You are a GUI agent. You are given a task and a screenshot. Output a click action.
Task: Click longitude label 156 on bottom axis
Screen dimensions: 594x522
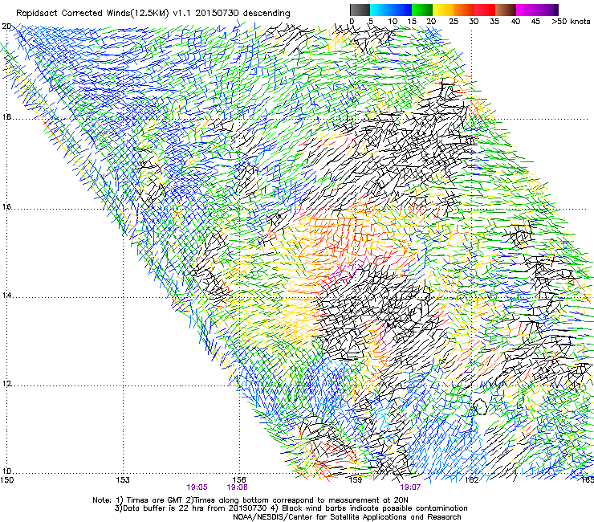click(239, 480)
